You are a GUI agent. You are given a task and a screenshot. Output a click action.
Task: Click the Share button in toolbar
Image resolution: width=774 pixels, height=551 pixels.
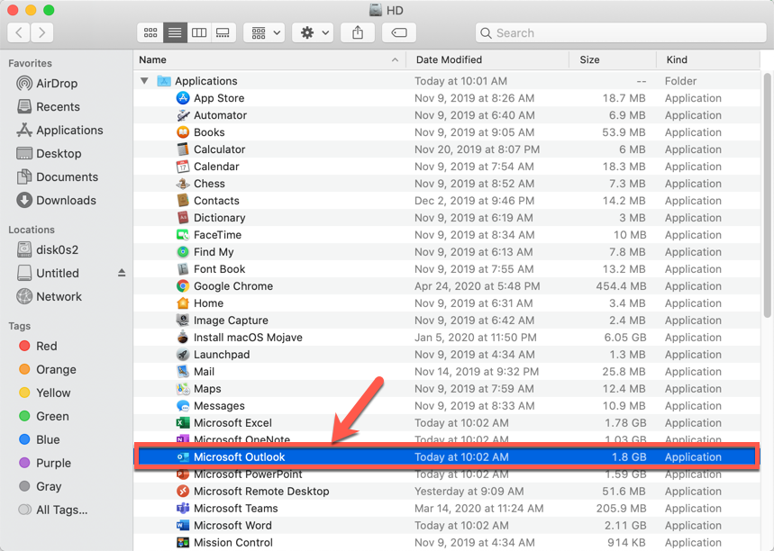[x=358, y=32]
